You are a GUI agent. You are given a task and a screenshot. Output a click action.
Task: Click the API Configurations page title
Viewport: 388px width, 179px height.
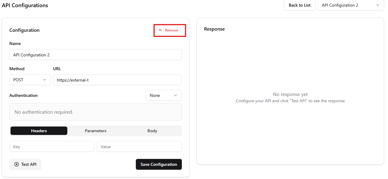tap(25, 5)
